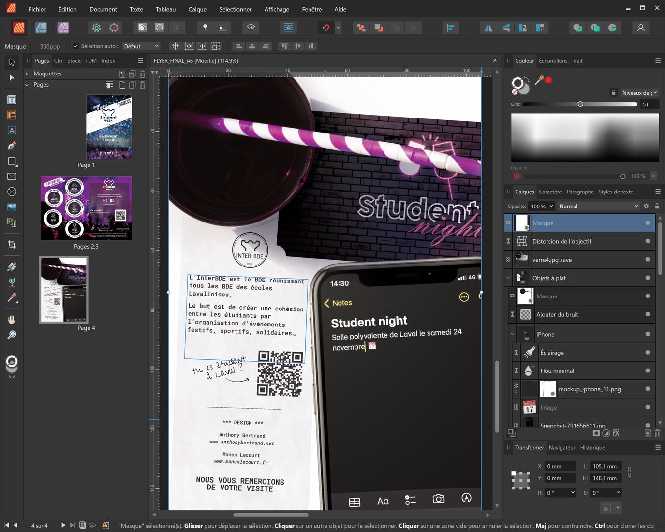
Task: Switch to the Styles de texte tab
Action: click(616, 192)
